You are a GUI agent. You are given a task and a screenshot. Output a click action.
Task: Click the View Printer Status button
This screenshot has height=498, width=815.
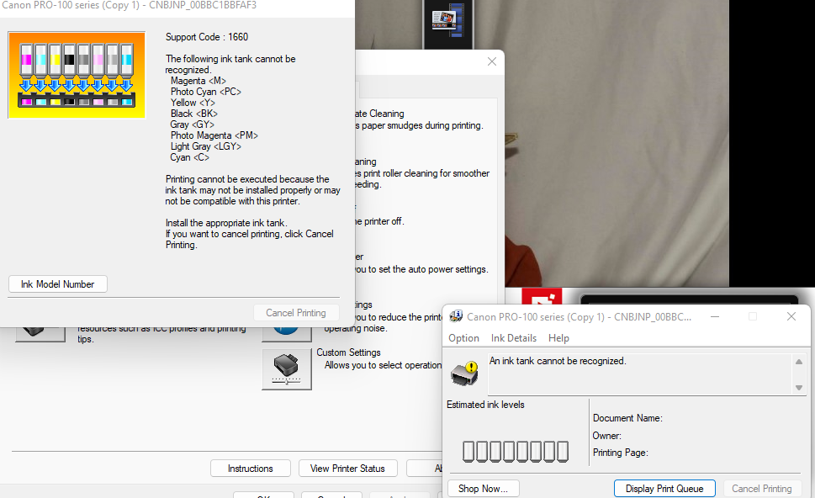point(347,468)
